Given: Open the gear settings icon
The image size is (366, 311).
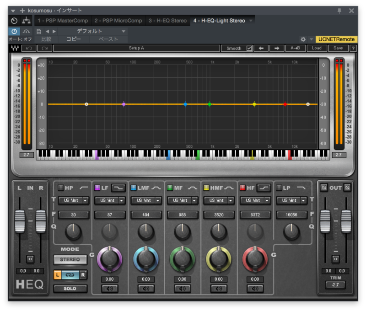Looking at the screenshot, I should (x=303, y=39).
